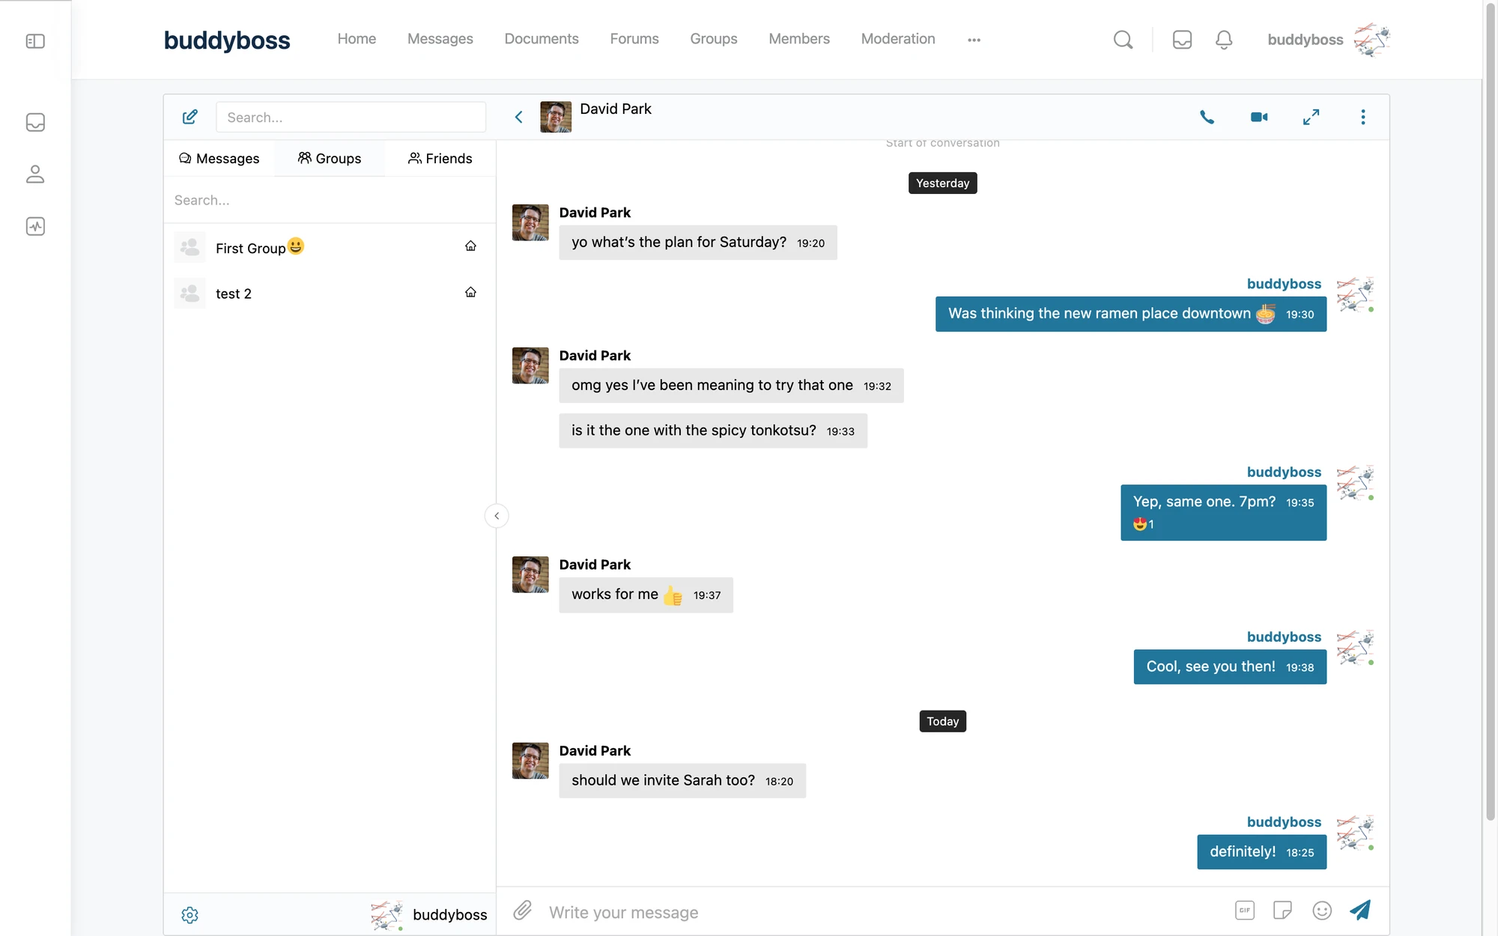Click the page vertical scrollbar

pos(1490,412)
